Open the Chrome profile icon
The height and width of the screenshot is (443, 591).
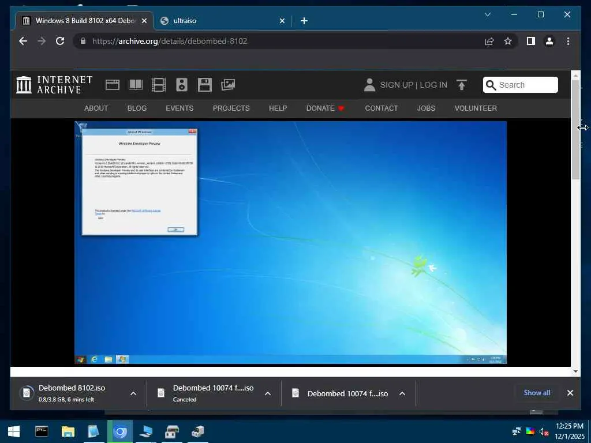pyautogui.click(x=549, y=41)
